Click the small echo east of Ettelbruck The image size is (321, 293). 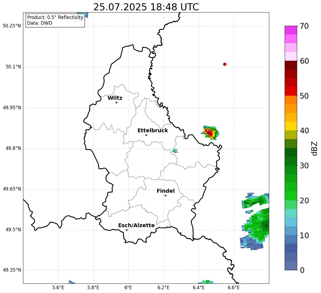(175, 151)
